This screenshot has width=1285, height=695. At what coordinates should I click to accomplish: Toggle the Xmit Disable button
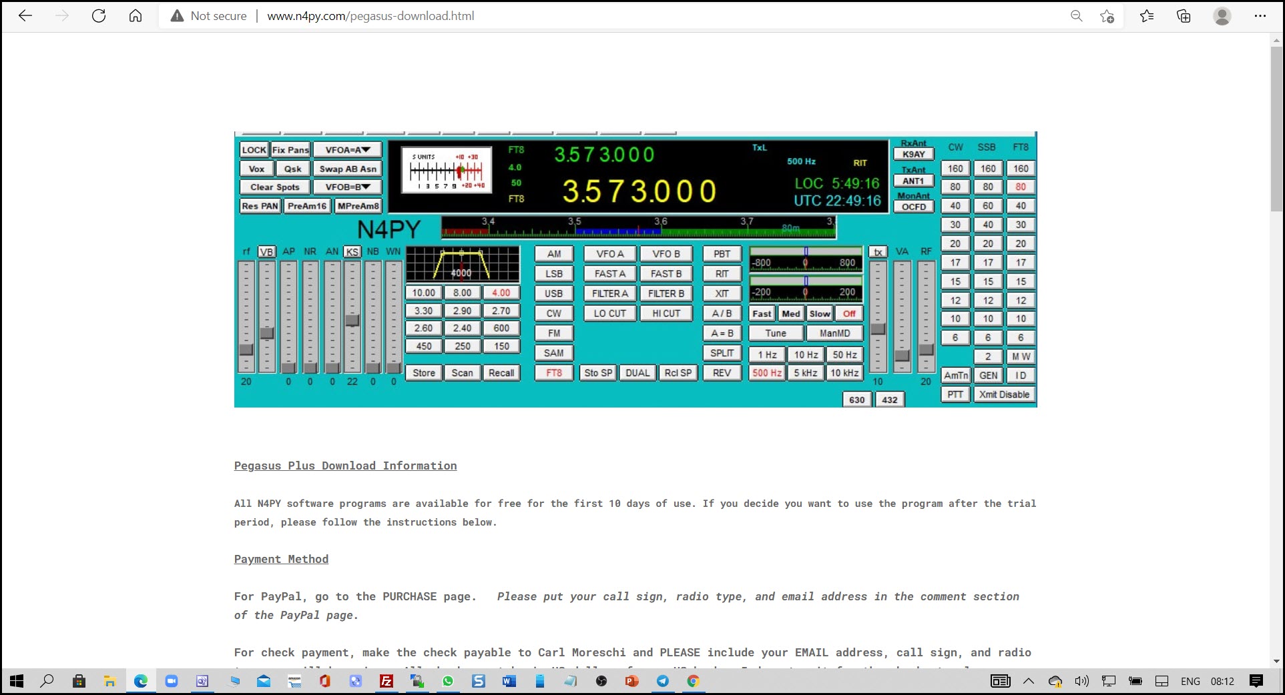click(x=1004, y=394)
